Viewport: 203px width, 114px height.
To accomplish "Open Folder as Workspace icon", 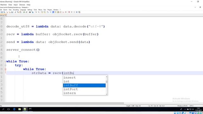I will click(63, 12).
